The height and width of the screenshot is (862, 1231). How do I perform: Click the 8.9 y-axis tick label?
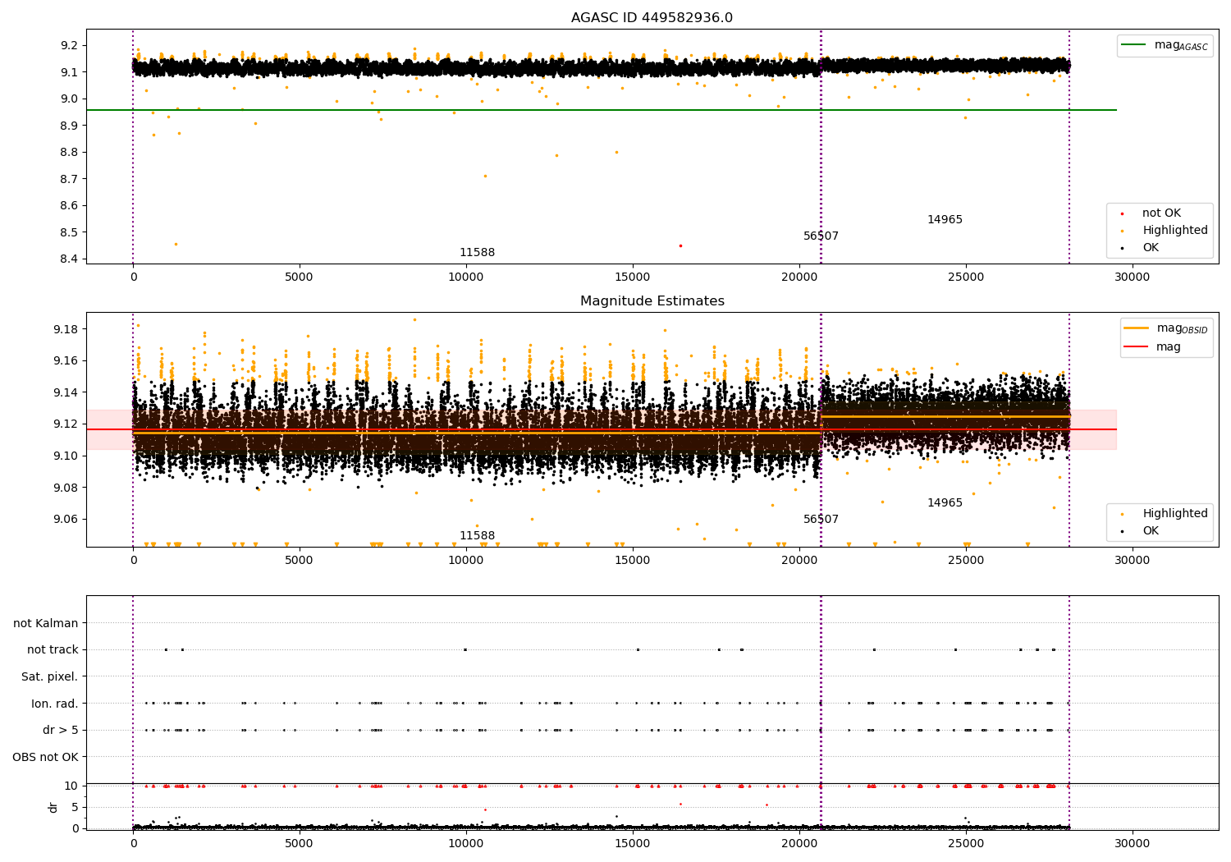(x=71, y=126)
